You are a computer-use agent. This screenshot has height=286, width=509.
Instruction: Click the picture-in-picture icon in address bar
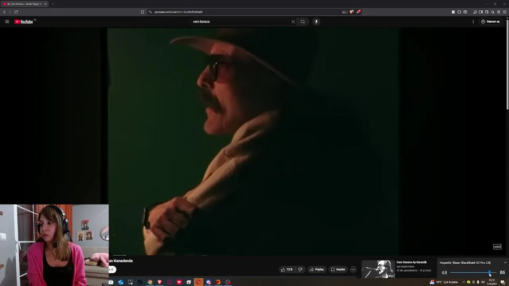[344, 12]
